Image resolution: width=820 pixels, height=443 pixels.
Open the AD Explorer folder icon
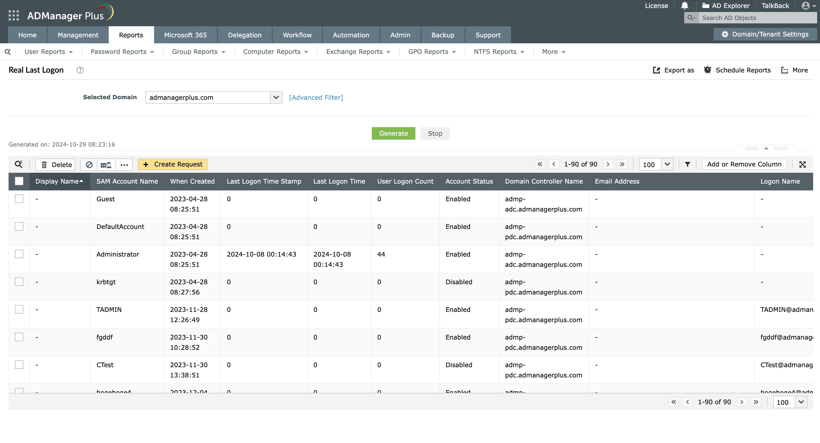pos(705,5)
